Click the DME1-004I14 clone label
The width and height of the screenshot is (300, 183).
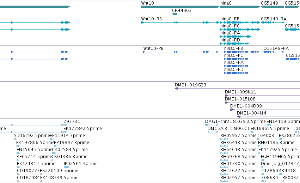point(251,113)
